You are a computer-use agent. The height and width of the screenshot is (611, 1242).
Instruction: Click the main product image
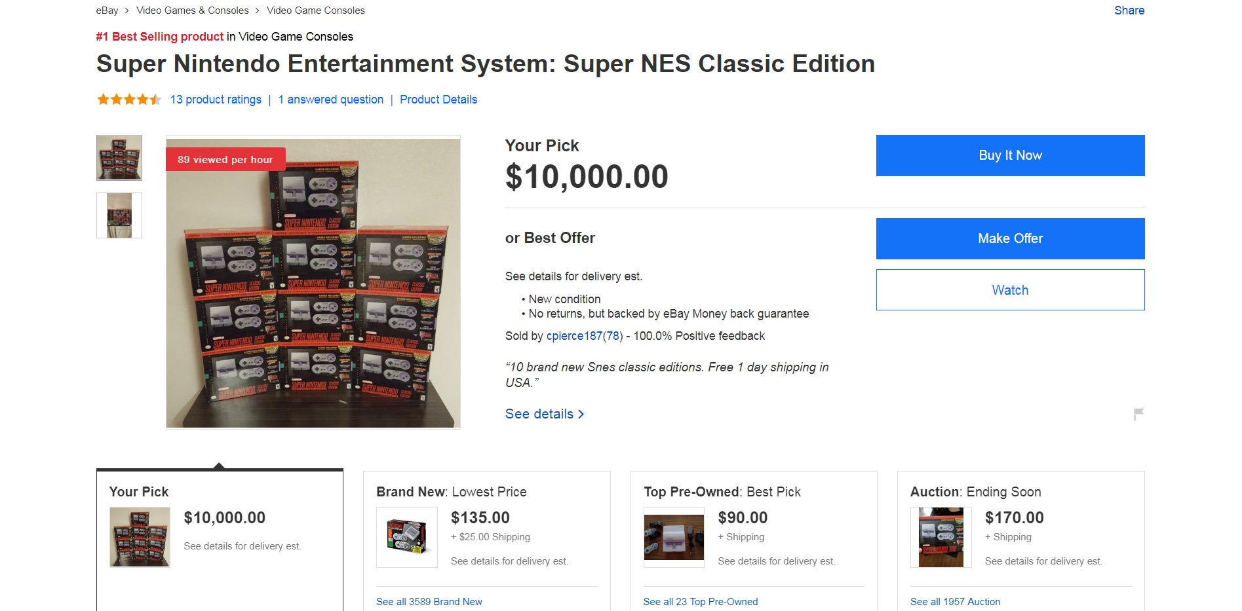point(313,283)
